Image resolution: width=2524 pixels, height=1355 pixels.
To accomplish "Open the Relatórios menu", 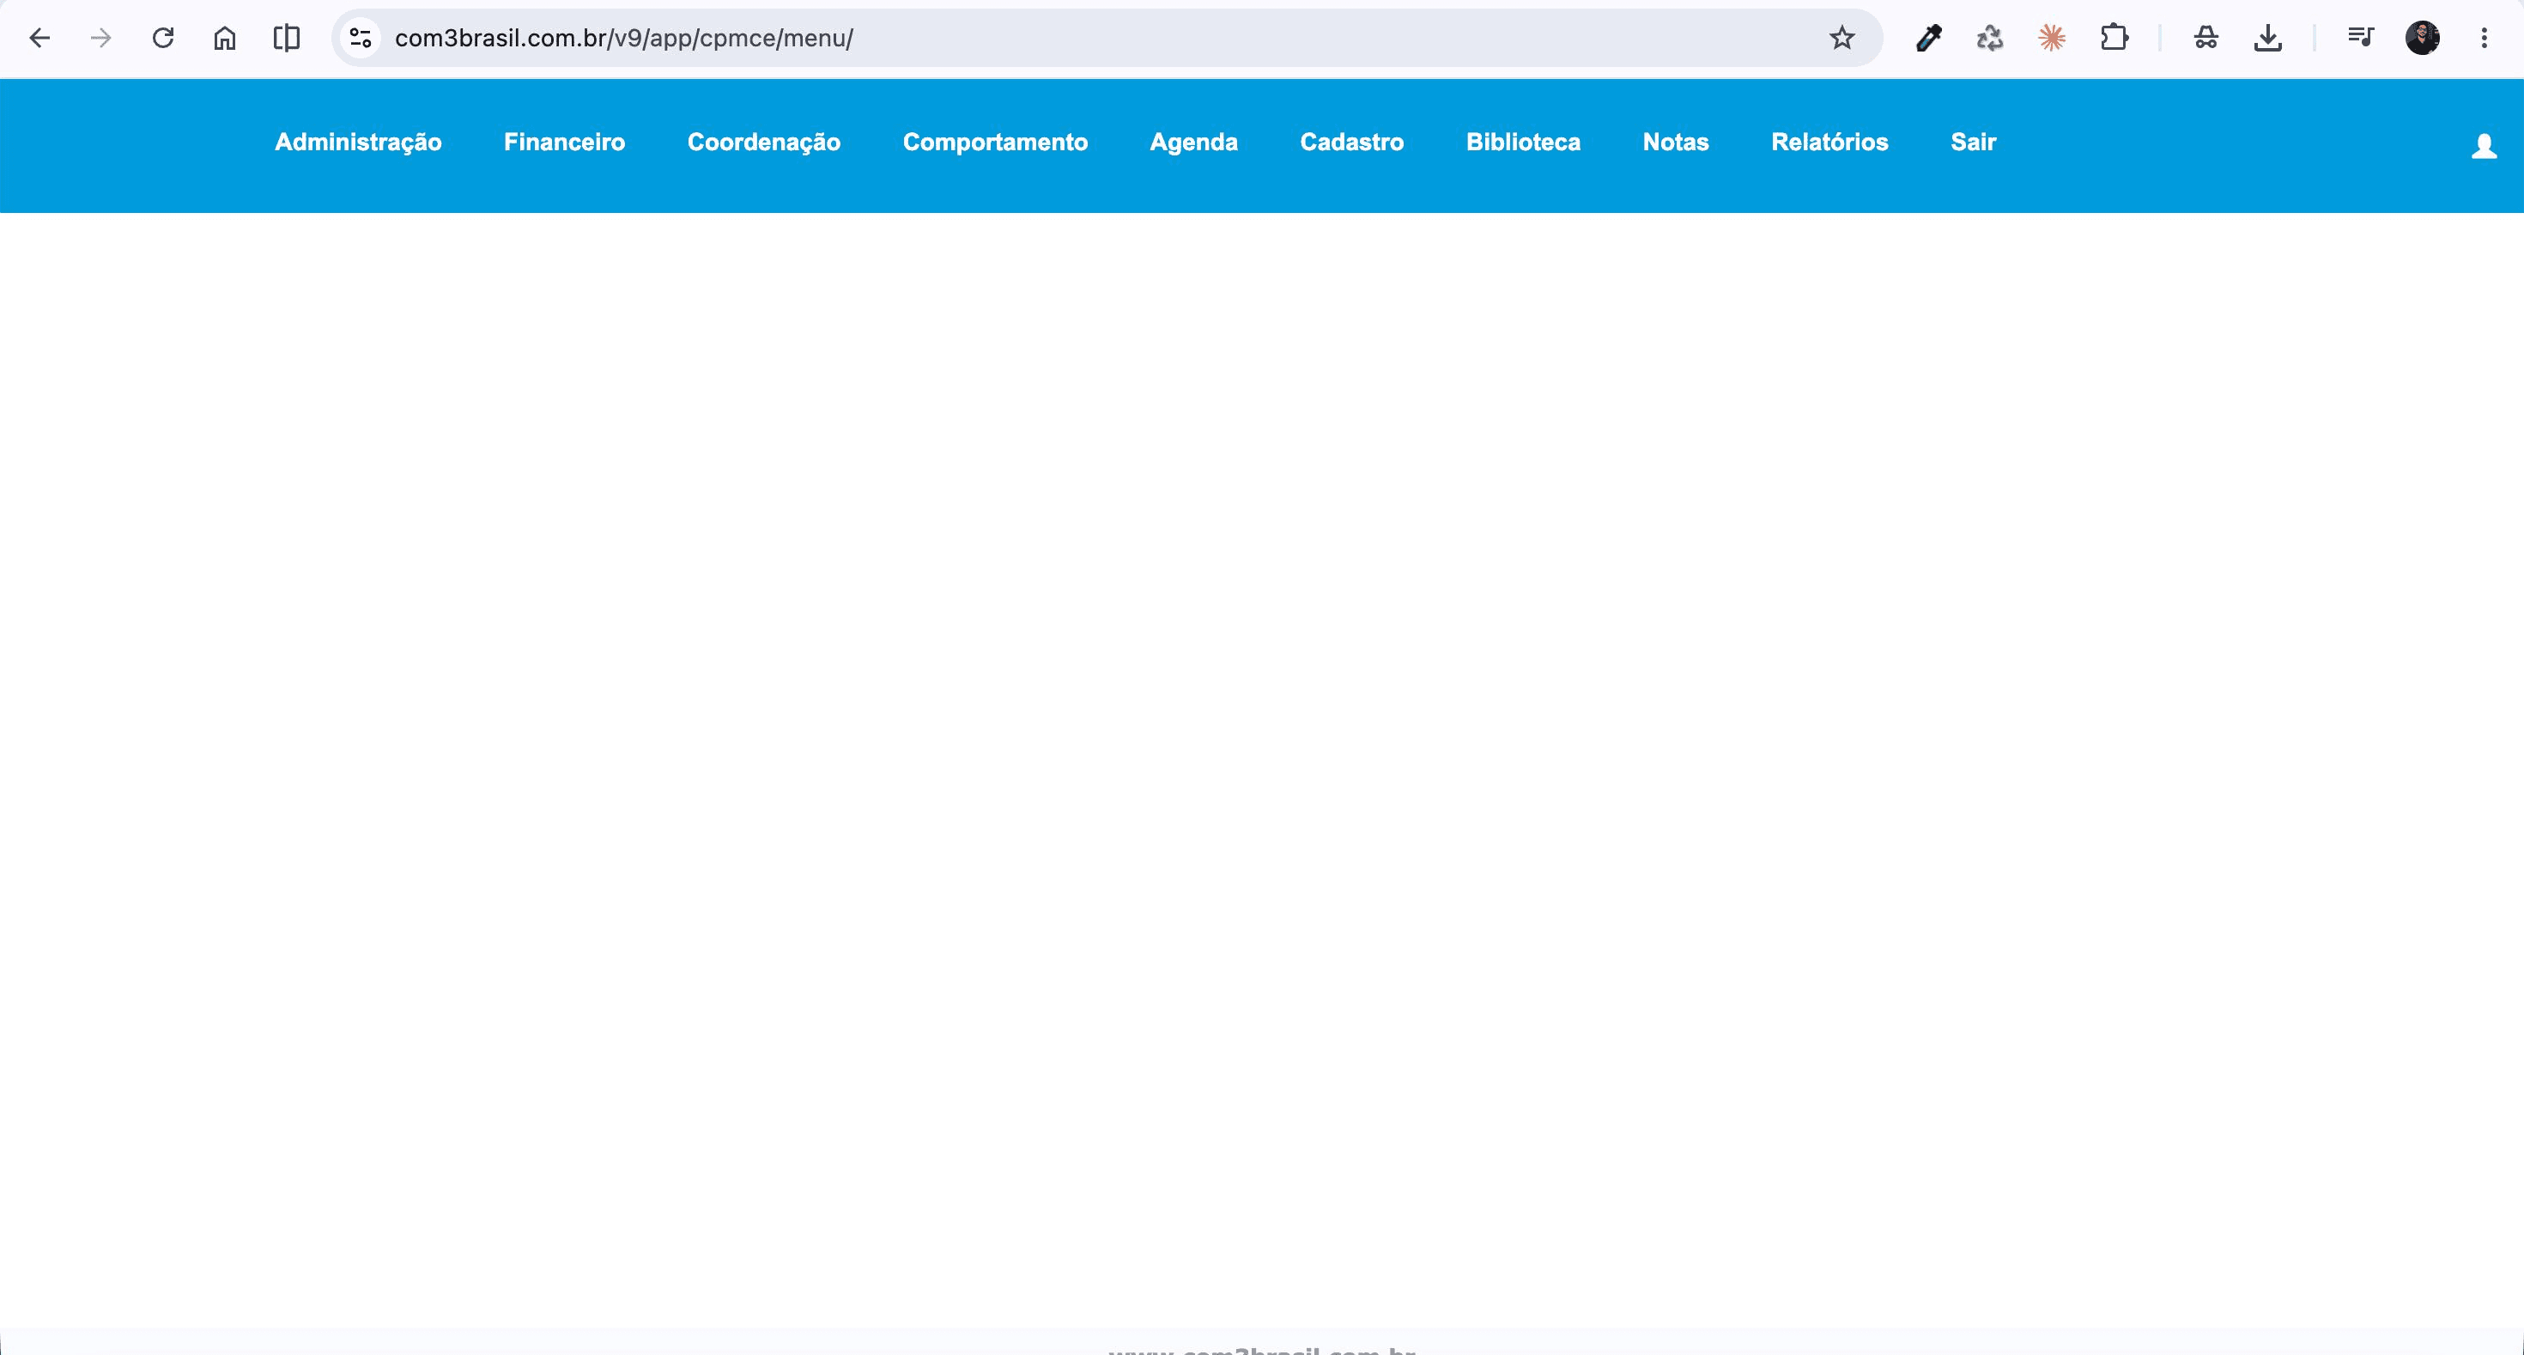I will click(x=1829, y=142).
